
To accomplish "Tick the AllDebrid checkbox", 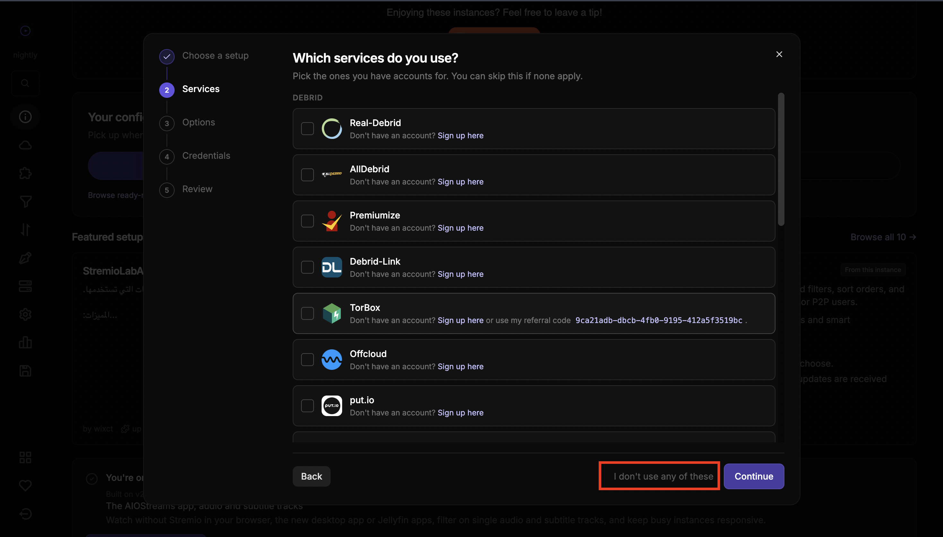I will [x=307, y=175].
